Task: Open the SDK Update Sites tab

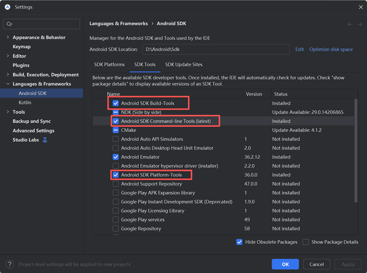Action: click(x=184, y=64)
